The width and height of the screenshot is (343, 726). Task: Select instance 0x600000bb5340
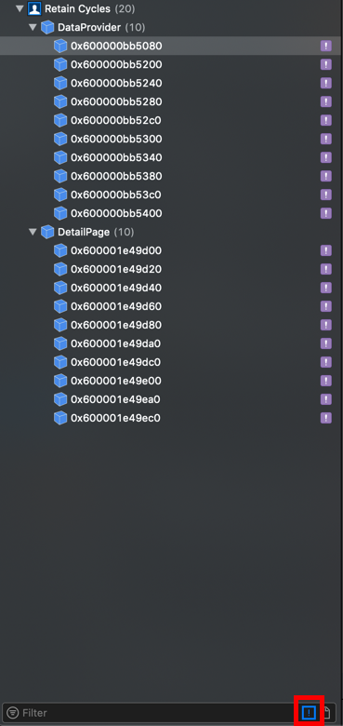click(x=171, y=157)
